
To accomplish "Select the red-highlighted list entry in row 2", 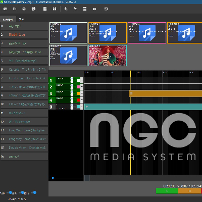I will coord(24,35).
